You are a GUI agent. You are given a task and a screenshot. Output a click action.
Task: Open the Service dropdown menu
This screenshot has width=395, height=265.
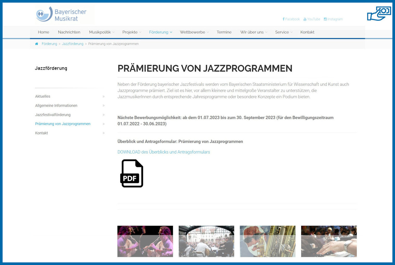click(283, 32)
